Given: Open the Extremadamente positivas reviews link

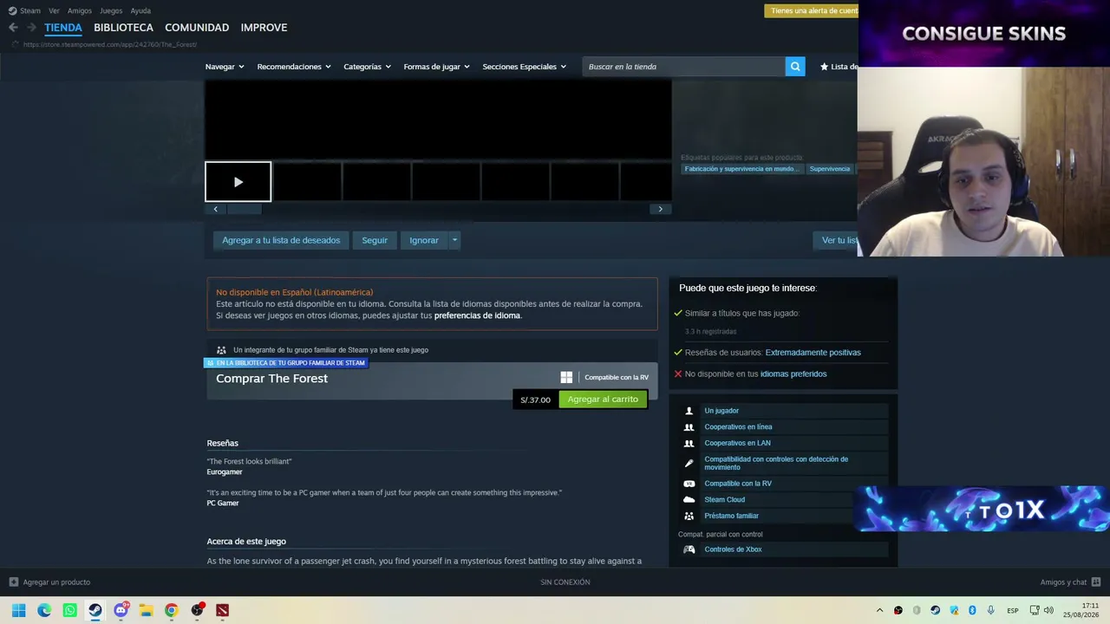Looking at the screenshot, I should (x=813, y=353).
